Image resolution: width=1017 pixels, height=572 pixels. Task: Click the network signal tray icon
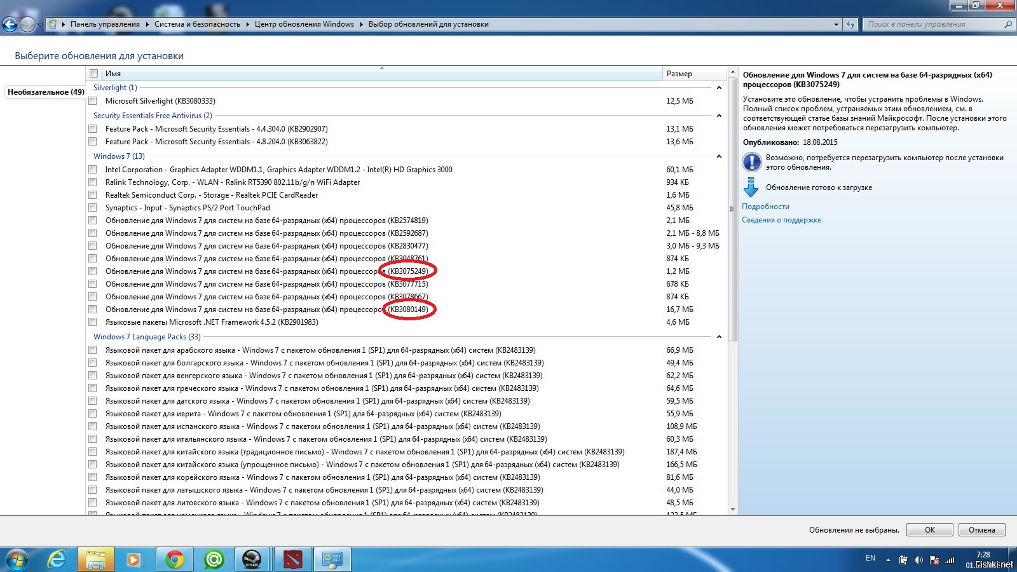click(x=950, y=560)
